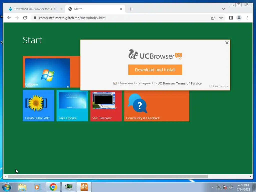
Task: Reload the current page
Action: pos(25,18)
